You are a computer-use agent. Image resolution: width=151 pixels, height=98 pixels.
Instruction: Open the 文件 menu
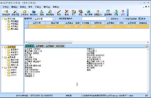pyautogui.click(x=6, y=7)
